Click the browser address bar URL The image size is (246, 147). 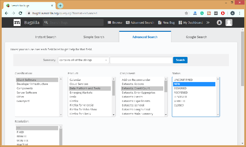pyautogui.click(x=65, y=13)
